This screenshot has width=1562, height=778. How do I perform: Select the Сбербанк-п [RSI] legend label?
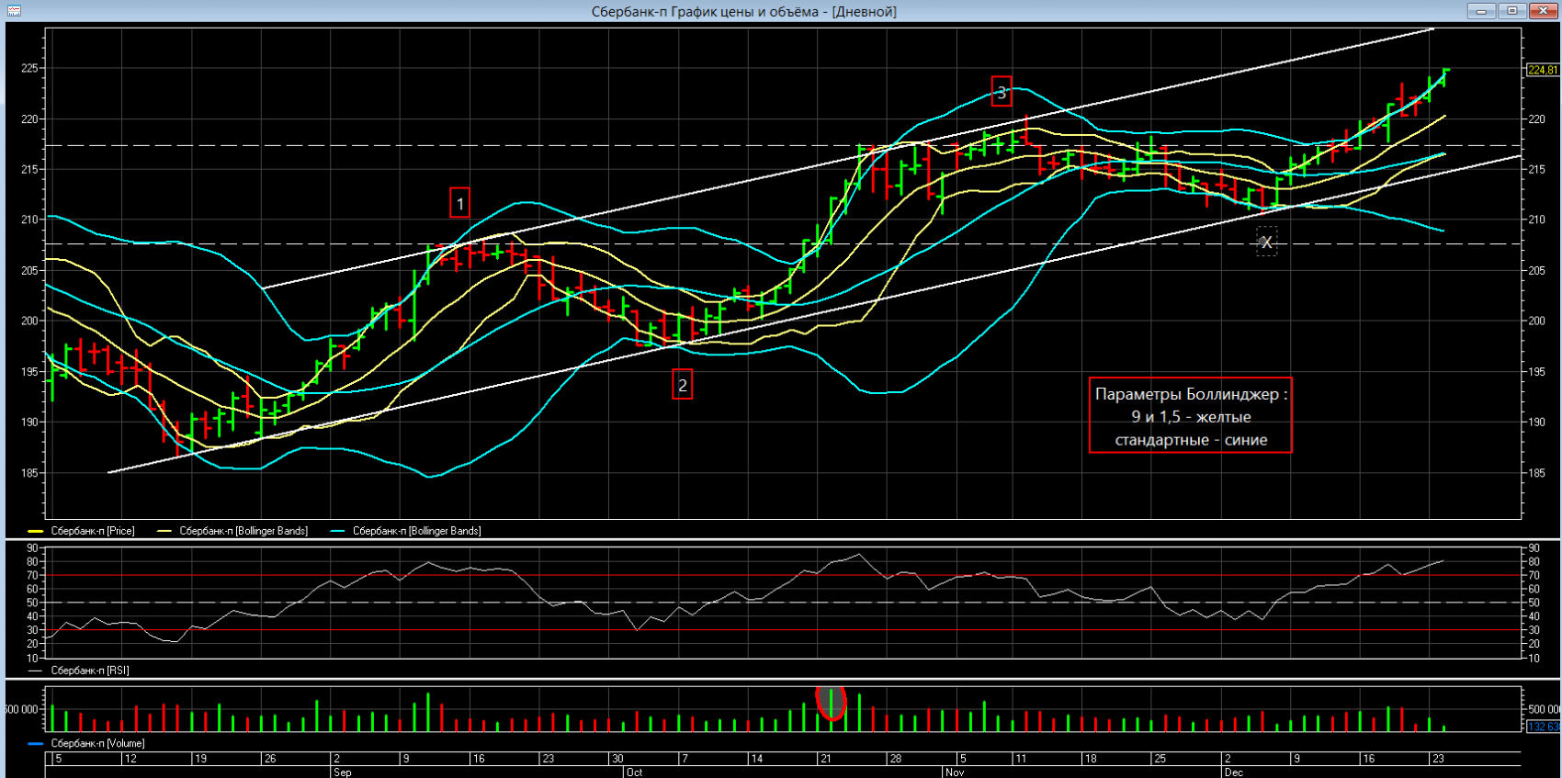coord(89,671)
